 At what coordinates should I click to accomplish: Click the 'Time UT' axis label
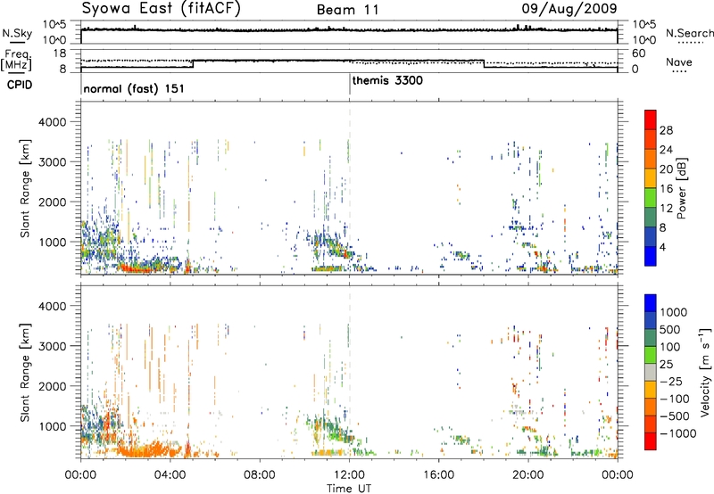click(x=349, y=489)
